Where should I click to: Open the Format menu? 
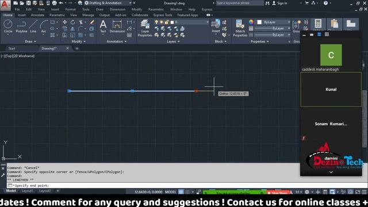(70, 9)
